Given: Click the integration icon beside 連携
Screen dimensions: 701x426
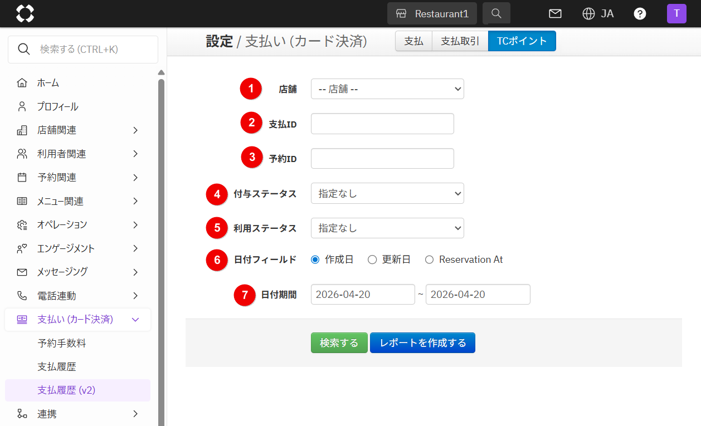Looking at the screenshot, I should coord(22,414).
